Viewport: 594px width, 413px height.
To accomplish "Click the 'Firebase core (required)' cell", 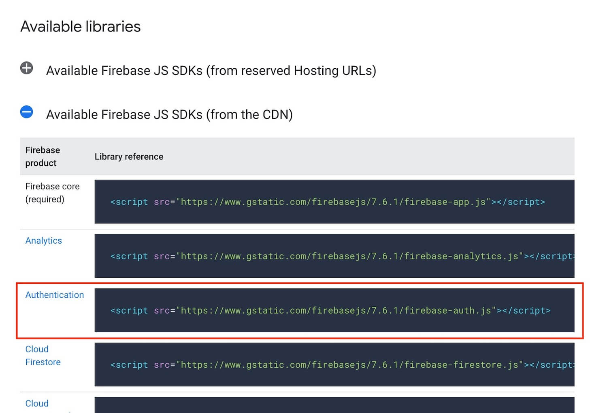I will pyautogui.click(x=53, y=193).
